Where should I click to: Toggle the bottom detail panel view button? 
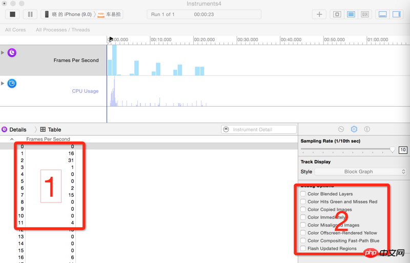tap(382, 14)
